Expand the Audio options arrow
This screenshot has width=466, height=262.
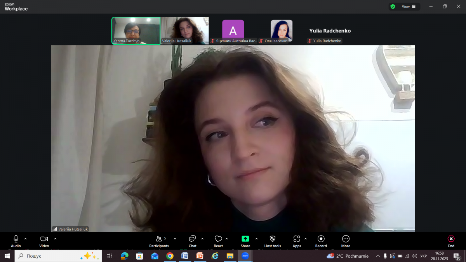(x=26, y=239)
